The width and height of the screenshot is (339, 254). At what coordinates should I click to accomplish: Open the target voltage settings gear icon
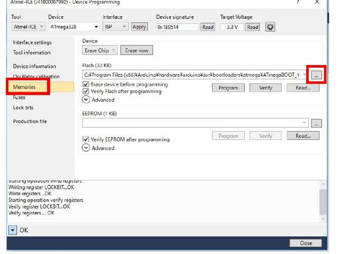coord(270,27)
